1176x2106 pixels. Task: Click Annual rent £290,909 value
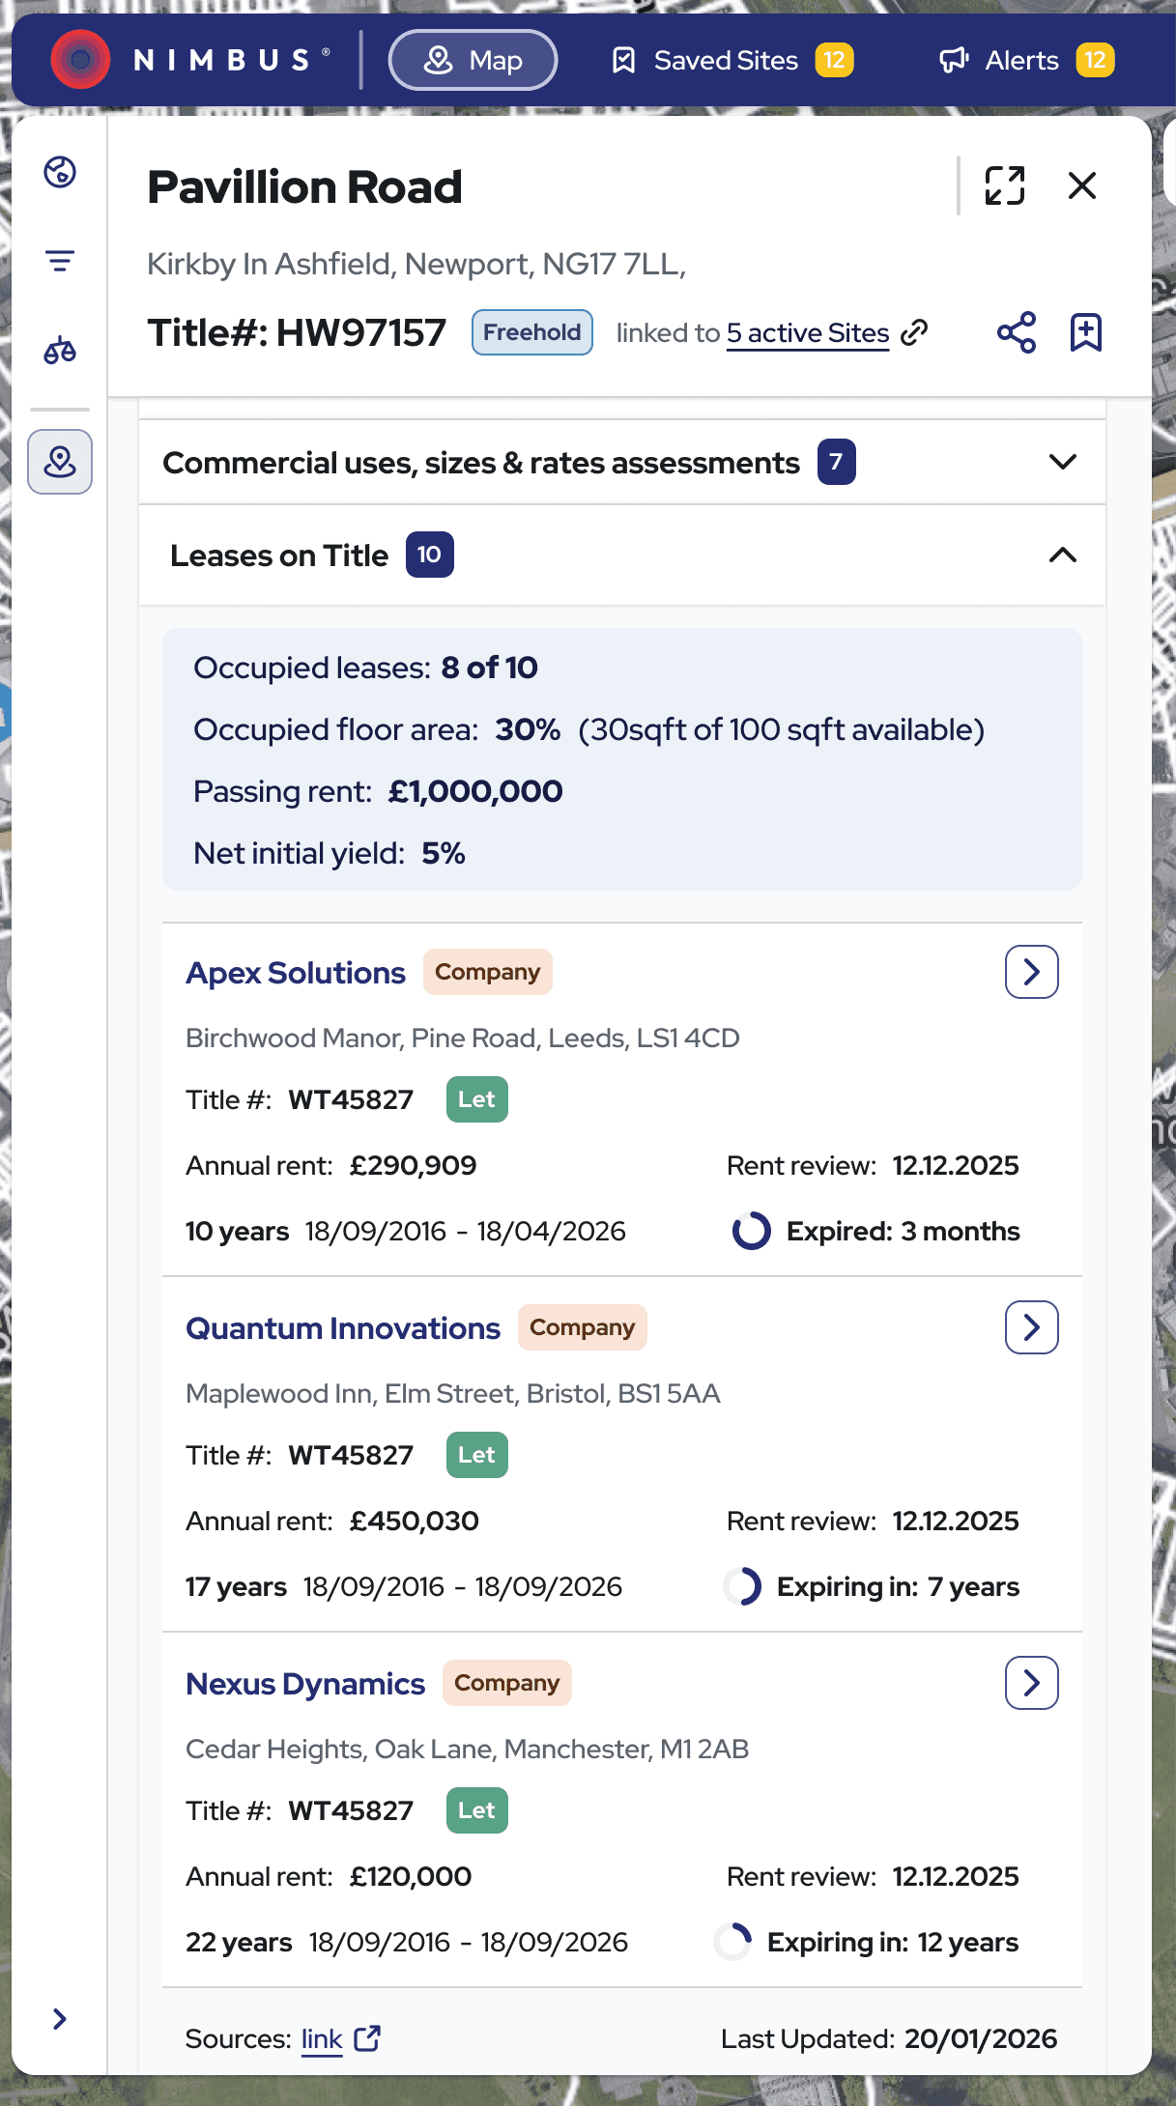pos(414,1165)
